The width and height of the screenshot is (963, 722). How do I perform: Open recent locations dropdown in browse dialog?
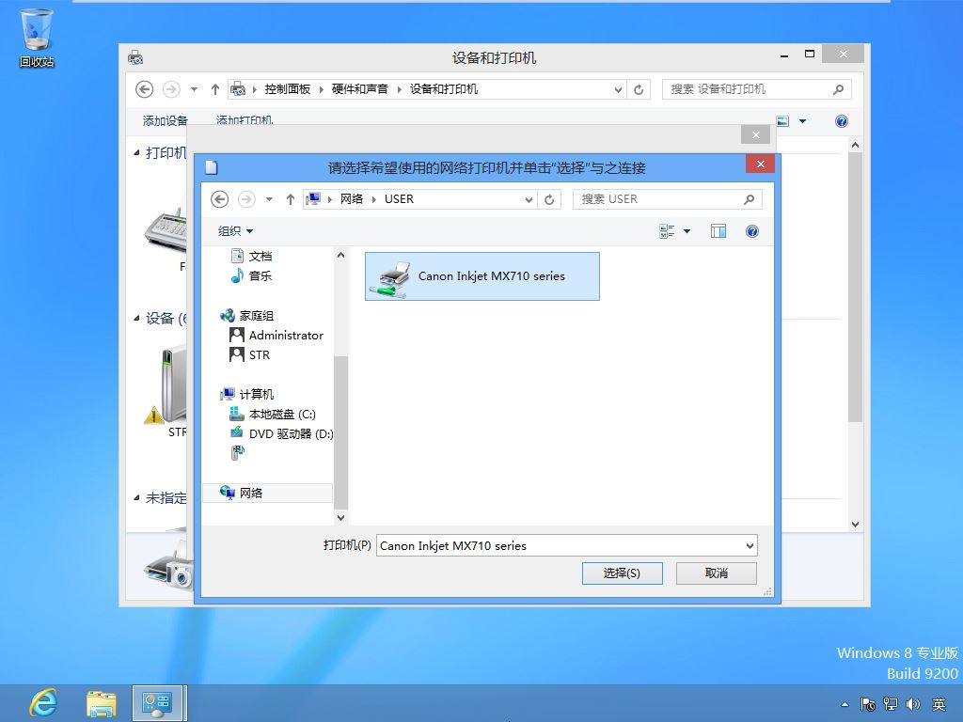pos(269,199)
